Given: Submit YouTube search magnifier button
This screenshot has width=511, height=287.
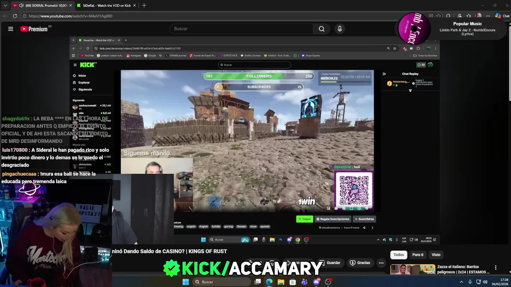Looking at the screenshot, I should tap(322, 29).
